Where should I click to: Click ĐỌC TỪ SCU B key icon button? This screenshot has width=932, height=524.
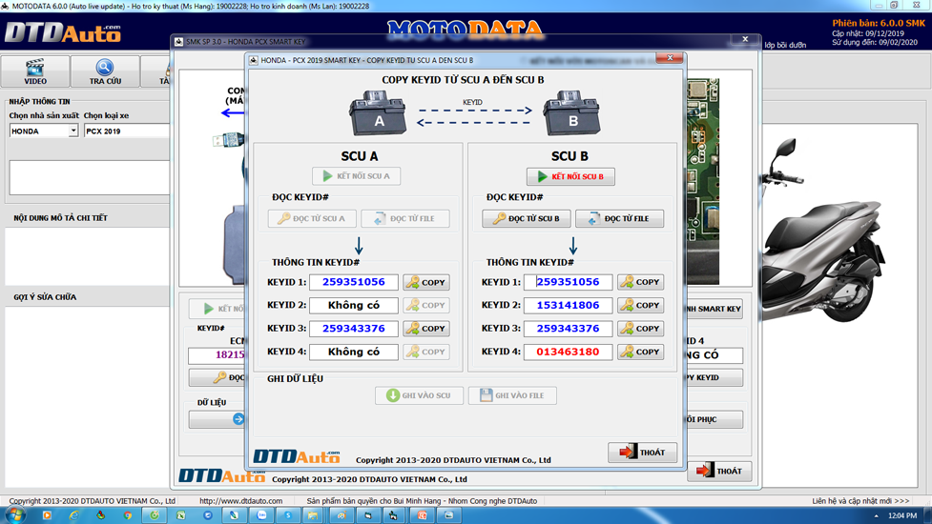pyautogui.click(x=526, y=218)
